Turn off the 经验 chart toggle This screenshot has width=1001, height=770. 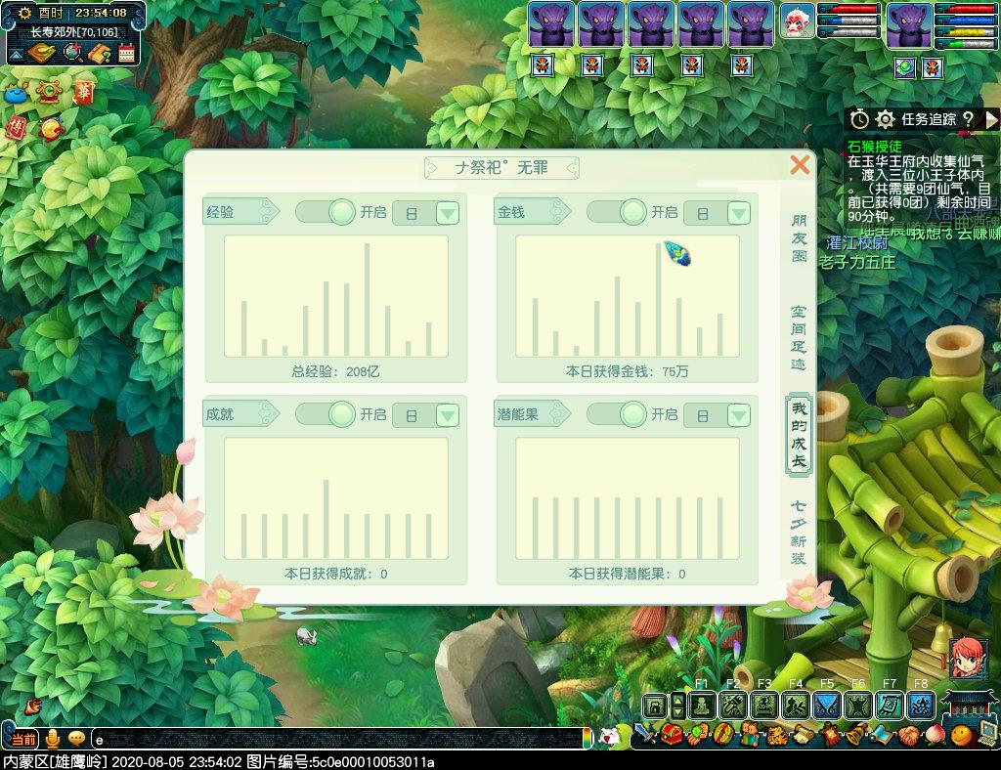[x=326, y=212]
